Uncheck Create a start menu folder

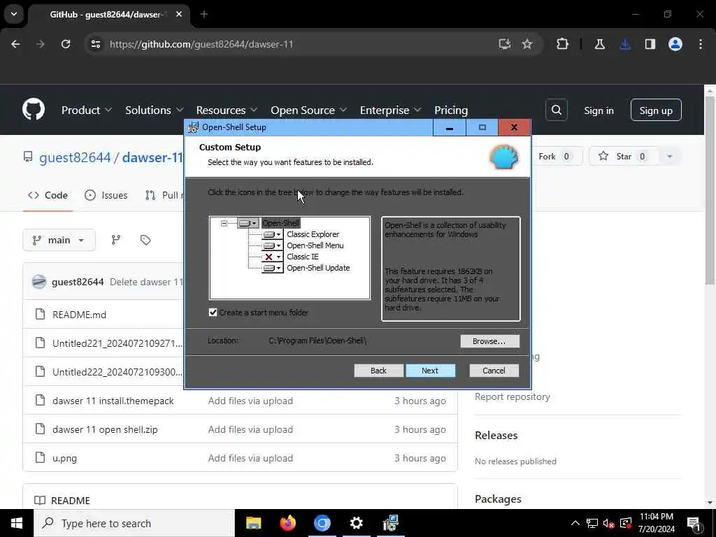(213, 313)
